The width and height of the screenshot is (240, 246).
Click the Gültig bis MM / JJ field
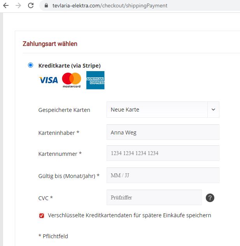163,175
